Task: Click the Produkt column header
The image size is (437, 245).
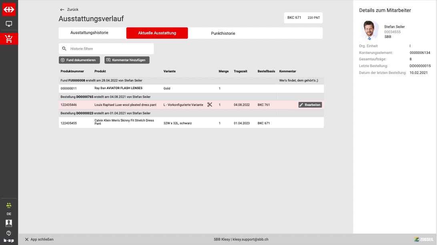Action: pos(100,71)
